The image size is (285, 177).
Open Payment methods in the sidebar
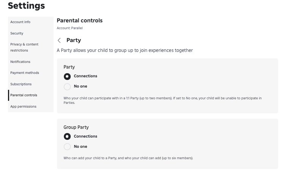[25, 73]
